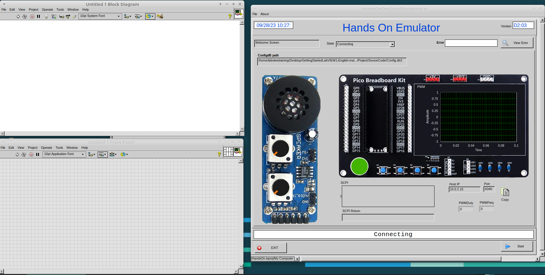The image size is (545, 275).
Task: Click Abort Execution in Block Diagram toolbar
Action: click(32, 16)
